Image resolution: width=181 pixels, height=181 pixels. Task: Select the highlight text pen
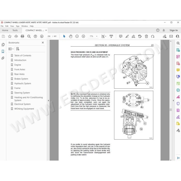(x=127, y=36)
